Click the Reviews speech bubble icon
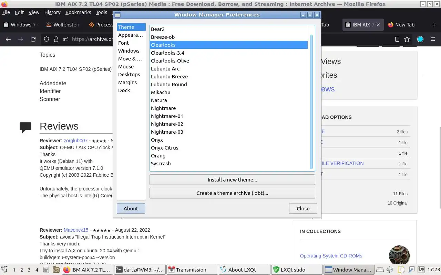The width and height of the screenshot is (441, 275). pos(25,128)
